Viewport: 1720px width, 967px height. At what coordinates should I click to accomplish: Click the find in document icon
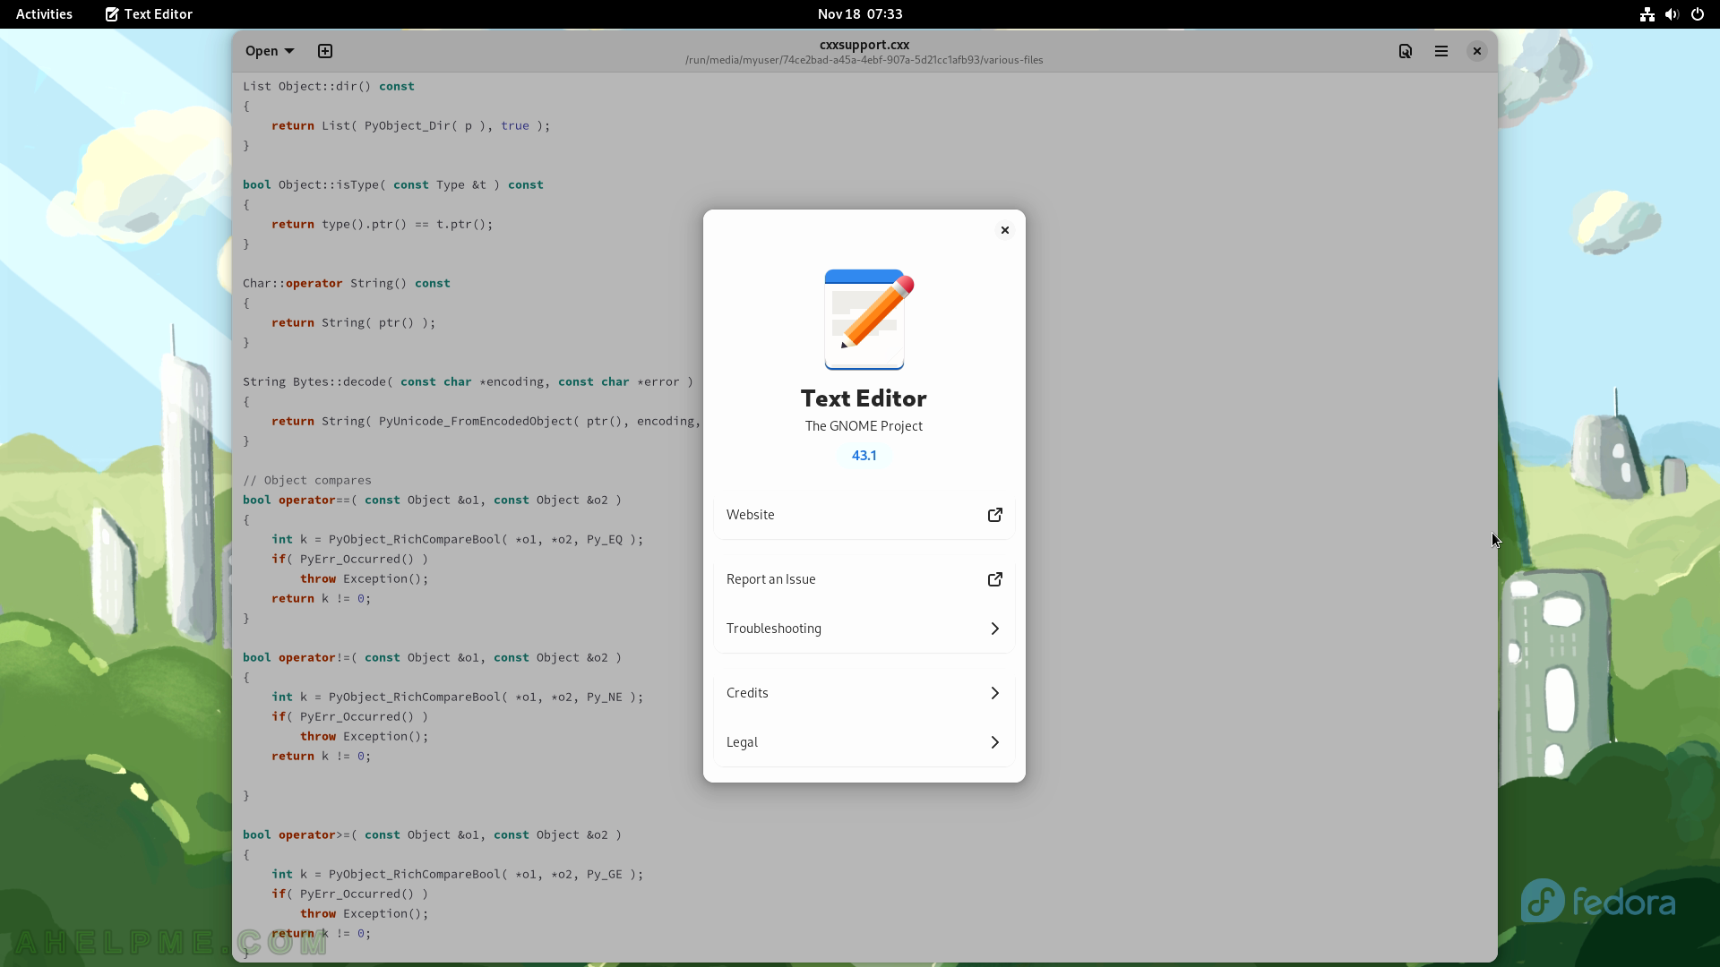pos(1406,51)
